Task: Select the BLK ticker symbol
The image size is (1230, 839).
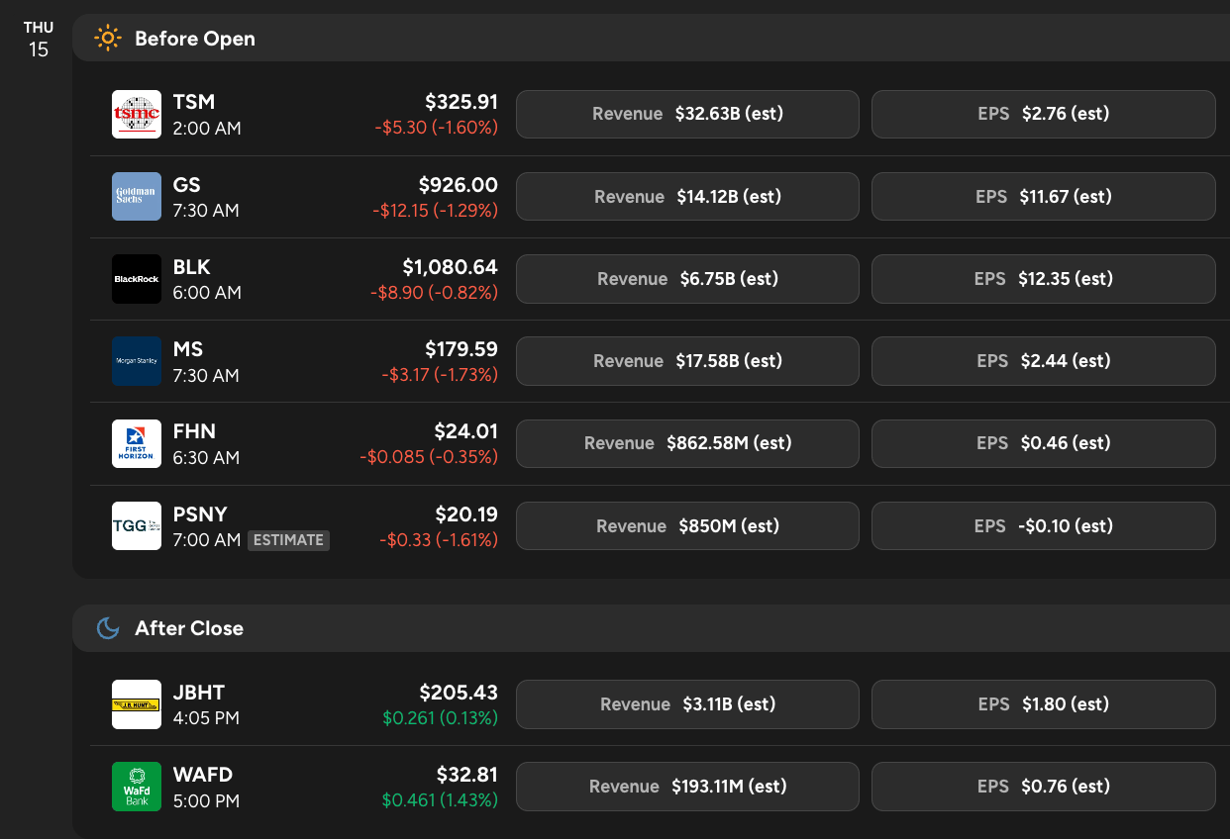Action: [x=191, y=267]
